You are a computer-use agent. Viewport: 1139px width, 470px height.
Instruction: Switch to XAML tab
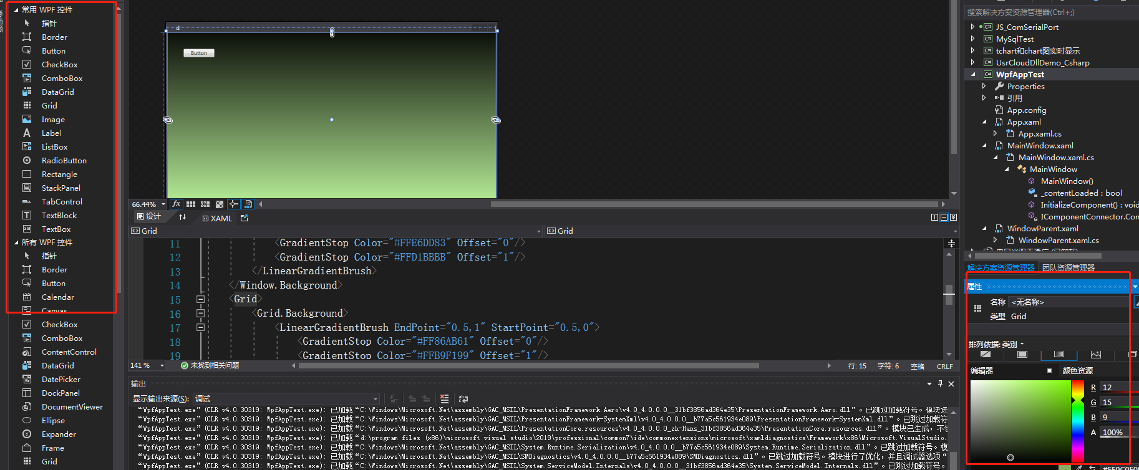217,218
